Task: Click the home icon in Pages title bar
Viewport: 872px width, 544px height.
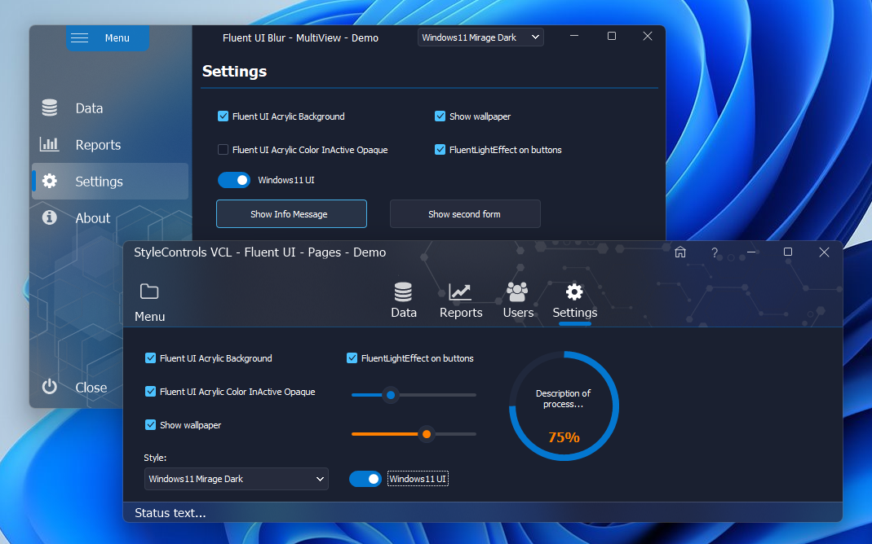Action: point(680,252)
